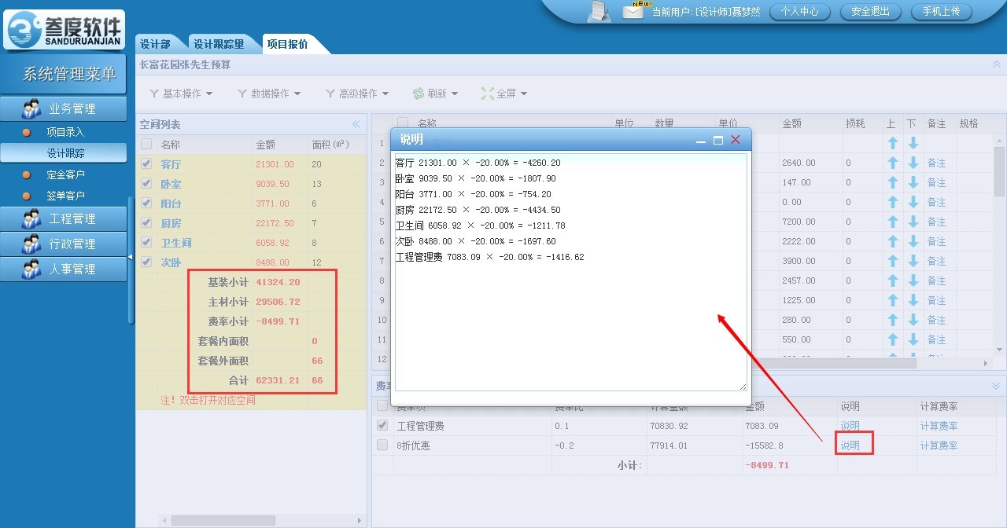Maximize the 说明 dialog window
The height and width of the screenshot is (528, 1007).
(x=717, y=140)
